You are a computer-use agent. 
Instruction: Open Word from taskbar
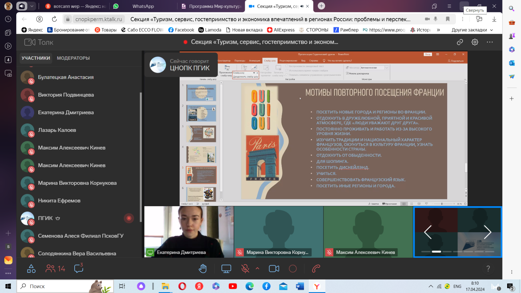(300, 286)
